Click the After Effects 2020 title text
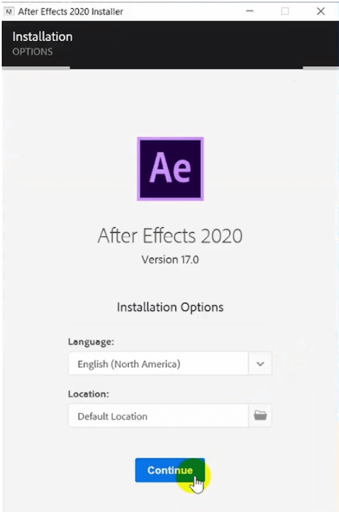 tap(169, 235)
